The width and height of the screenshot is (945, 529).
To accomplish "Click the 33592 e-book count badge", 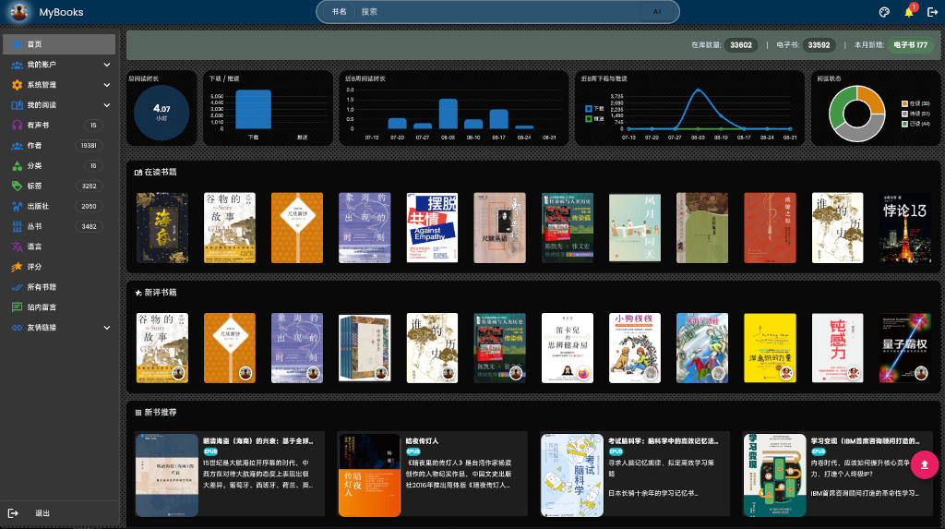I will click(x=819, y=45).
